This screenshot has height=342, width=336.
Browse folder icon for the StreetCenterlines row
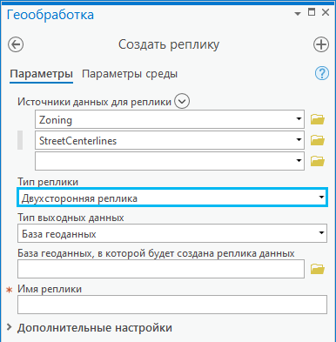318,140
